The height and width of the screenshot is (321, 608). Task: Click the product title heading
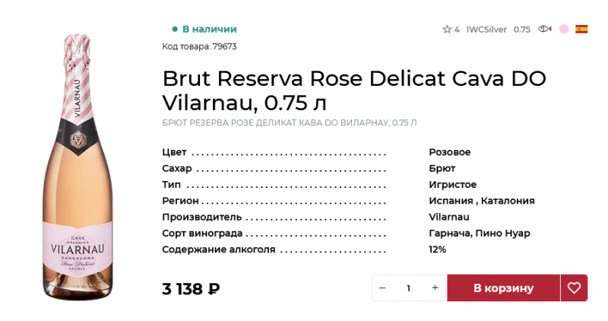[x=354, y=90]
